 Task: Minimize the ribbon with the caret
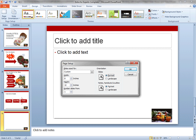pos(191,6)
